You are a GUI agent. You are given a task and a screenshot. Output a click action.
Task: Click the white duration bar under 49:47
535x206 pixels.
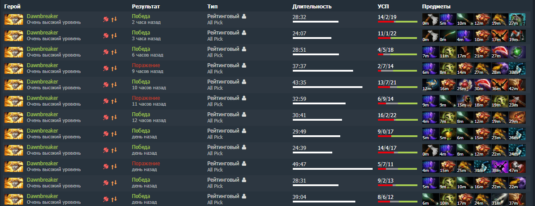(x=333, y=169)
